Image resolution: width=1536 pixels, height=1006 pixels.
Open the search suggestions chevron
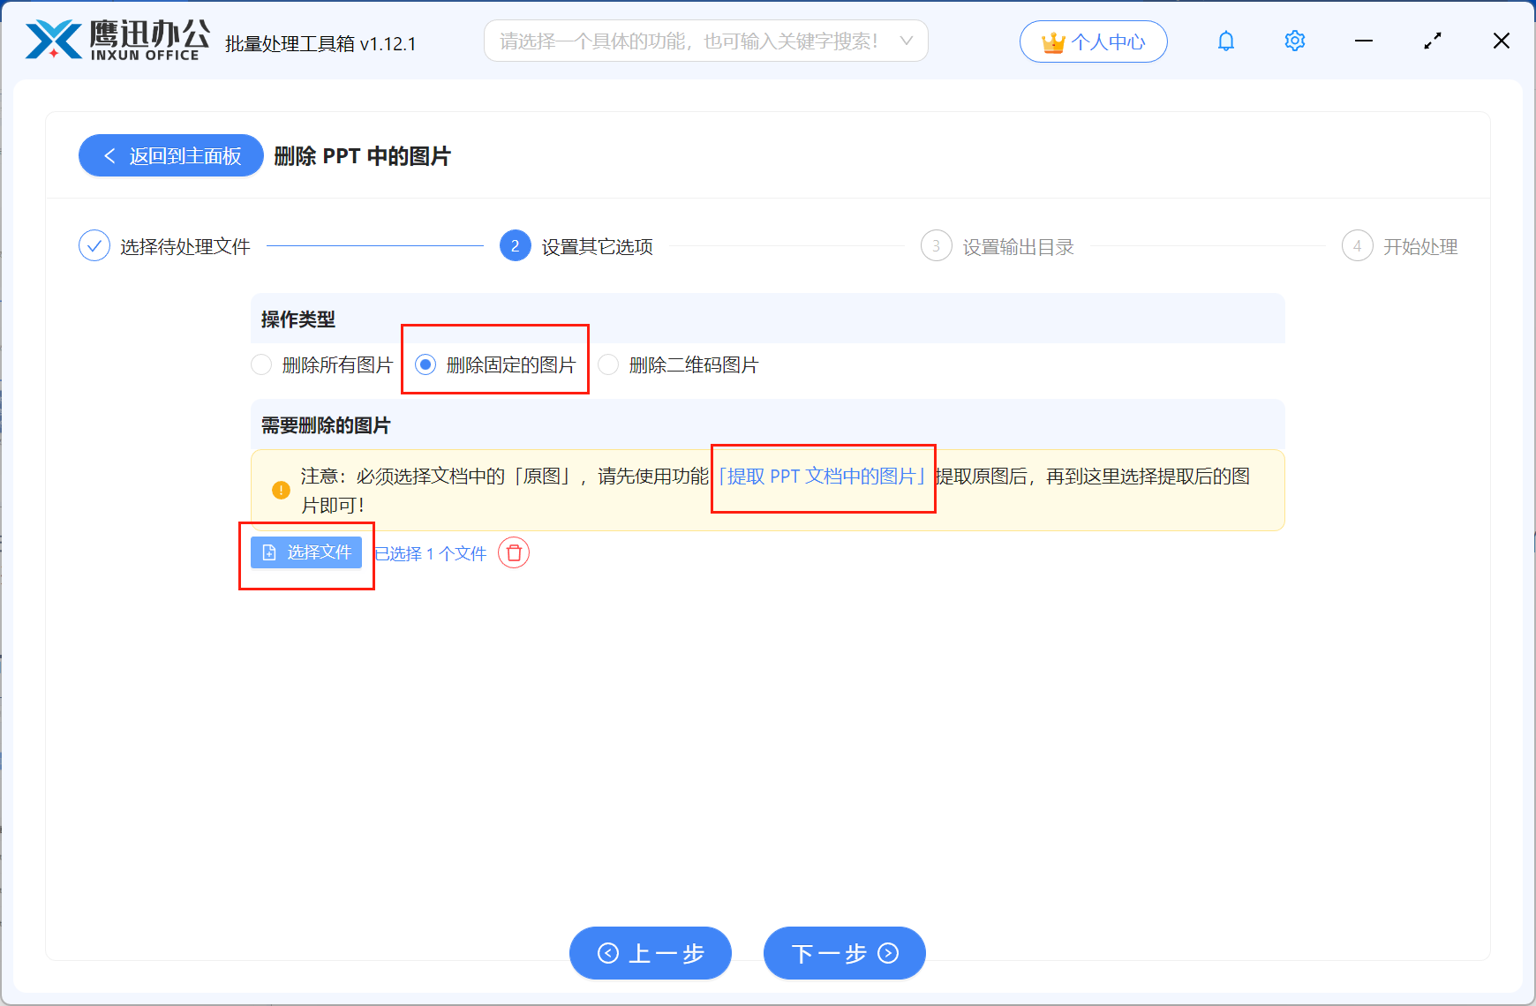907,41
